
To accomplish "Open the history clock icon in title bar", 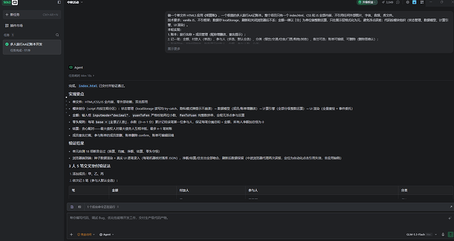I will tap(398, 3).
